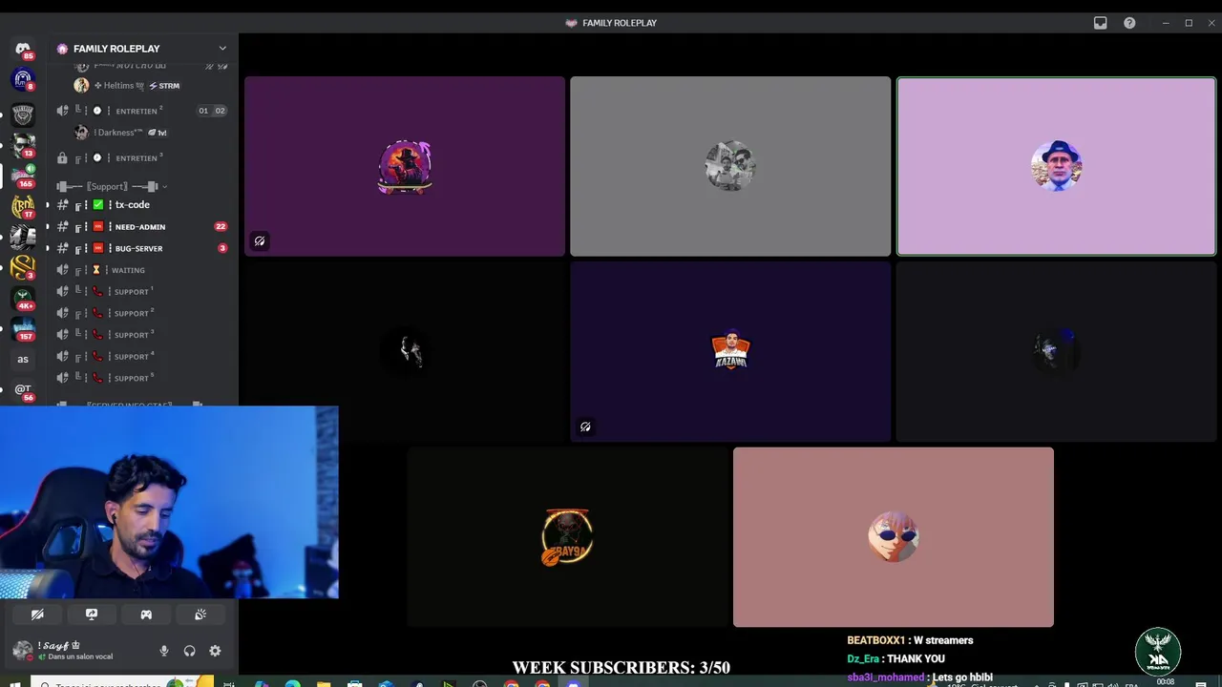1222x687 pixels.
Task: Open server icon with 157 badge
Action: click(x=23, y=328)
